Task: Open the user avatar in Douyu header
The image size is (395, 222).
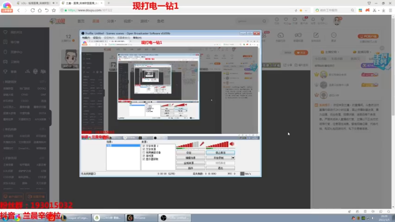Action: tap(337, 21)
